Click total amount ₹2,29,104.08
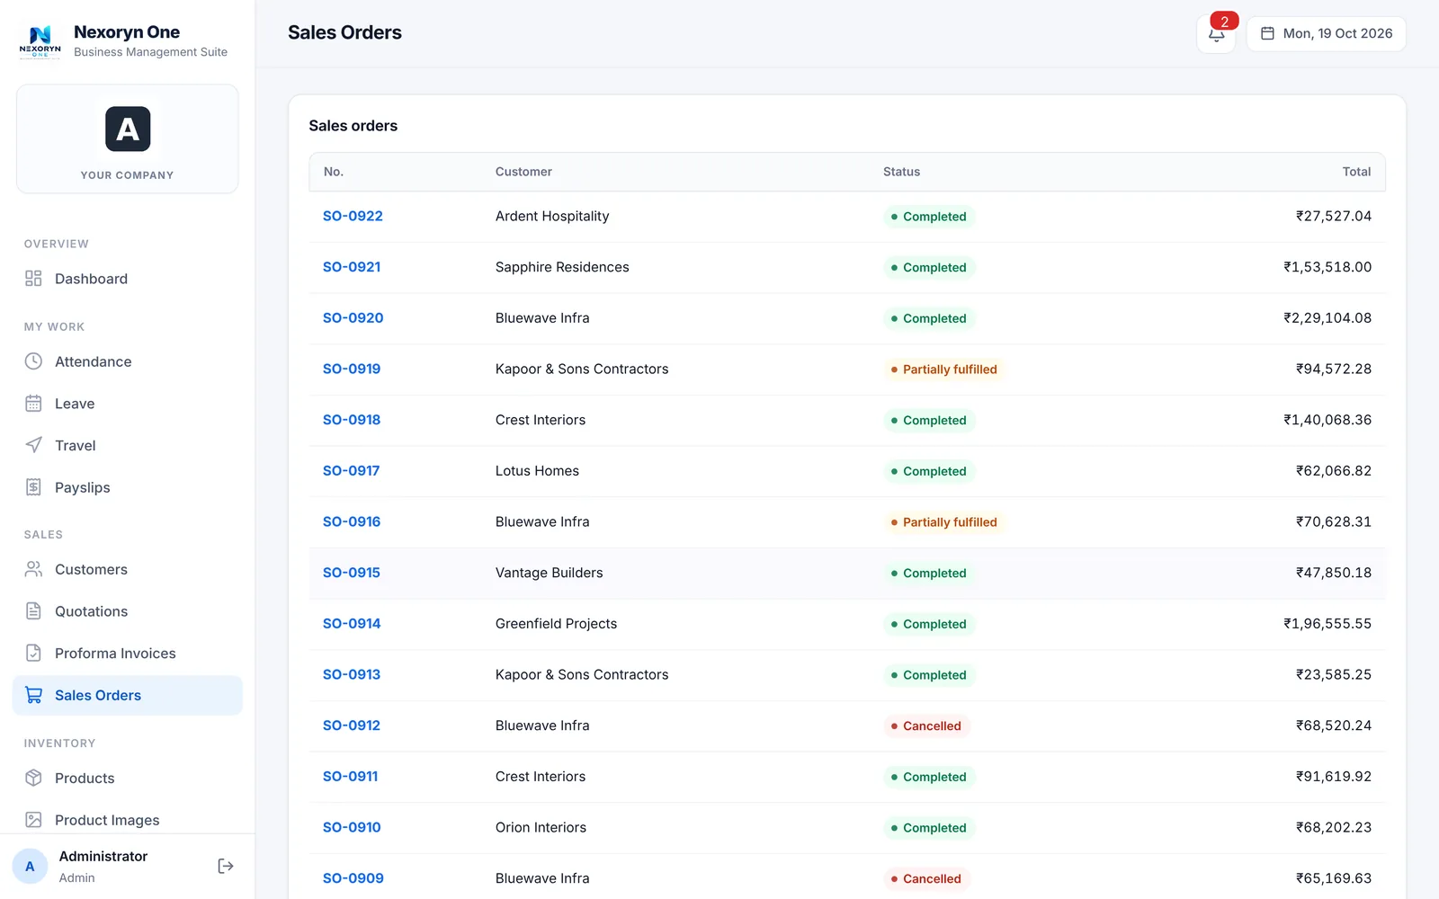This screenshot has width=1439, height=899. pyautogui.click(x=1327, y=318)
